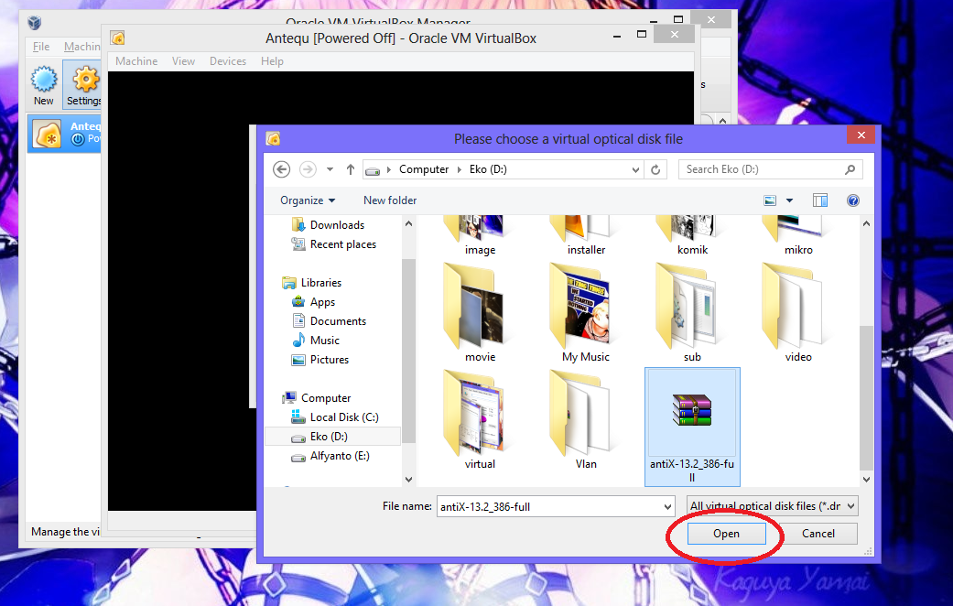Select the Antequ VM entry in Manager list
953x606 pixels.
pos(64,133)
